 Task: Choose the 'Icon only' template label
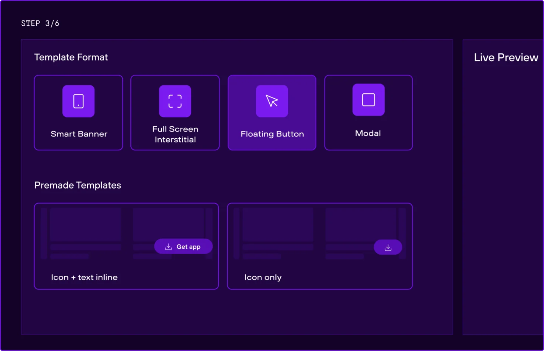coord(263,277)
